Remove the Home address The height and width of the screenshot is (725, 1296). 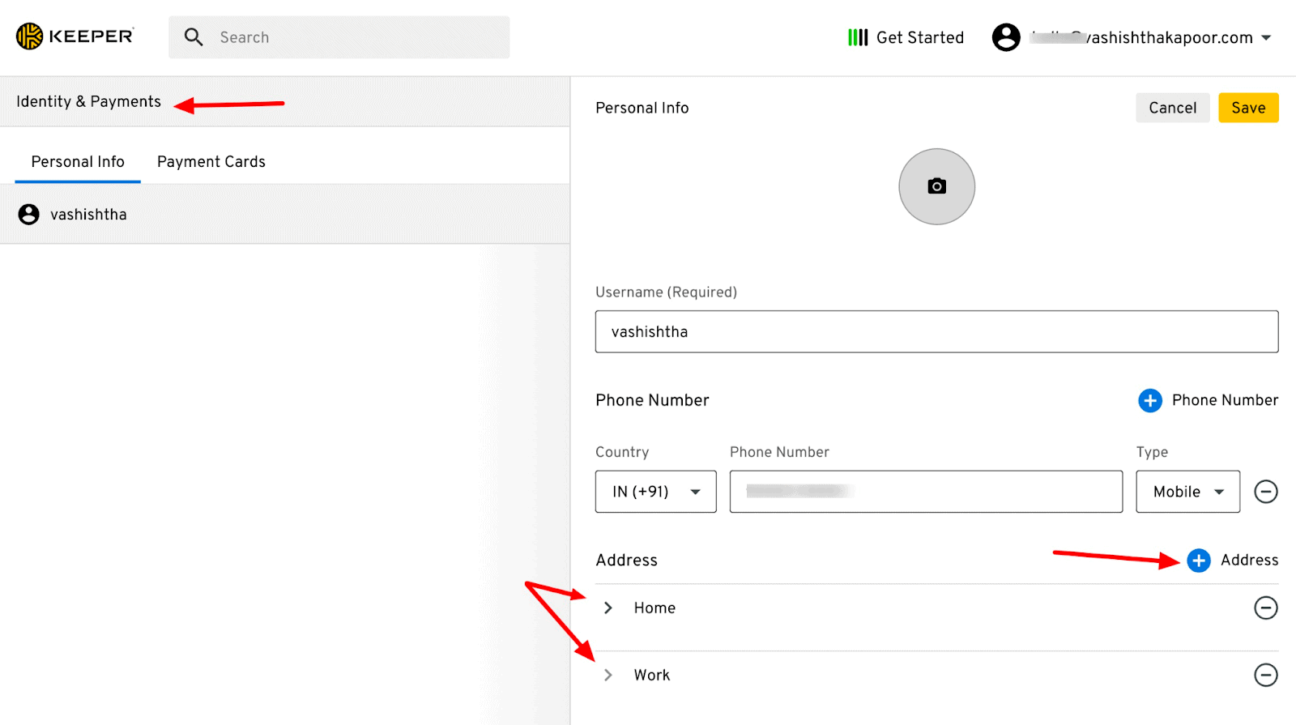coord(1266,608)
